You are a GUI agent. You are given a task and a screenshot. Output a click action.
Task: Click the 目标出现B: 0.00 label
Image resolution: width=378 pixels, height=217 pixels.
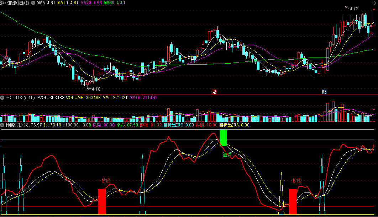tap(179, 125)
